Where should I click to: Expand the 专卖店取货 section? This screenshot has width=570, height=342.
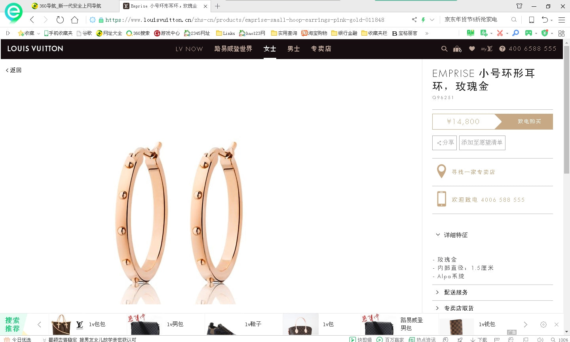tap(458, 308)
